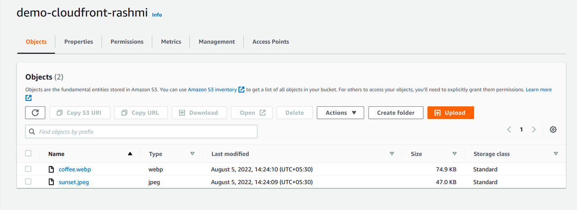Click the Create folder button

click(396, 113)
